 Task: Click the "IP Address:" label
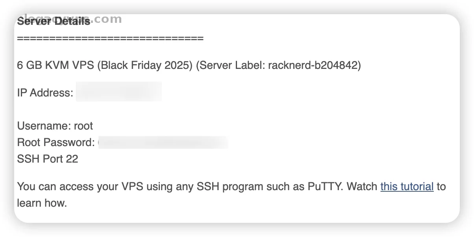click(x=45, y=93)
